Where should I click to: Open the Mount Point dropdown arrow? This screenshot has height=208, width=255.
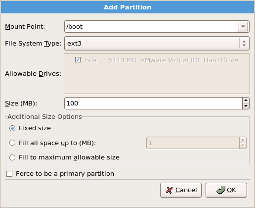pyautogui.click(x=243, y=26)
